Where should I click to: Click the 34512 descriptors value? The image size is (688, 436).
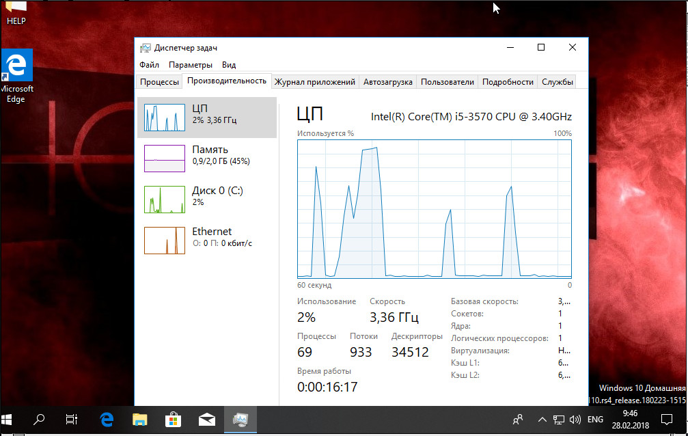point(410,352)
